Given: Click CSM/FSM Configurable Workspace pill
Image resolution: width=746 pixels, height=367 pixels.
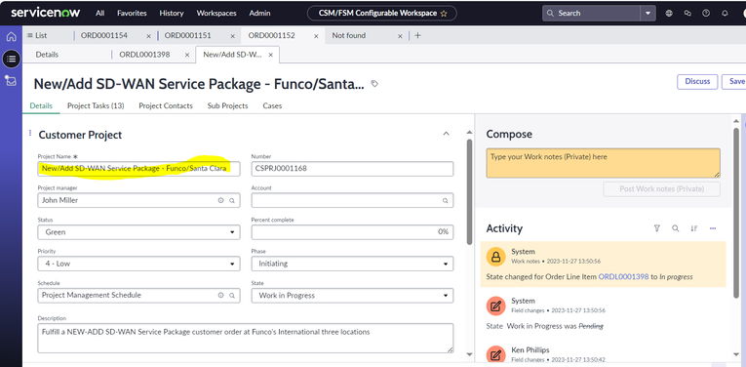Looking at the screenshot, I should coord(382,14).
